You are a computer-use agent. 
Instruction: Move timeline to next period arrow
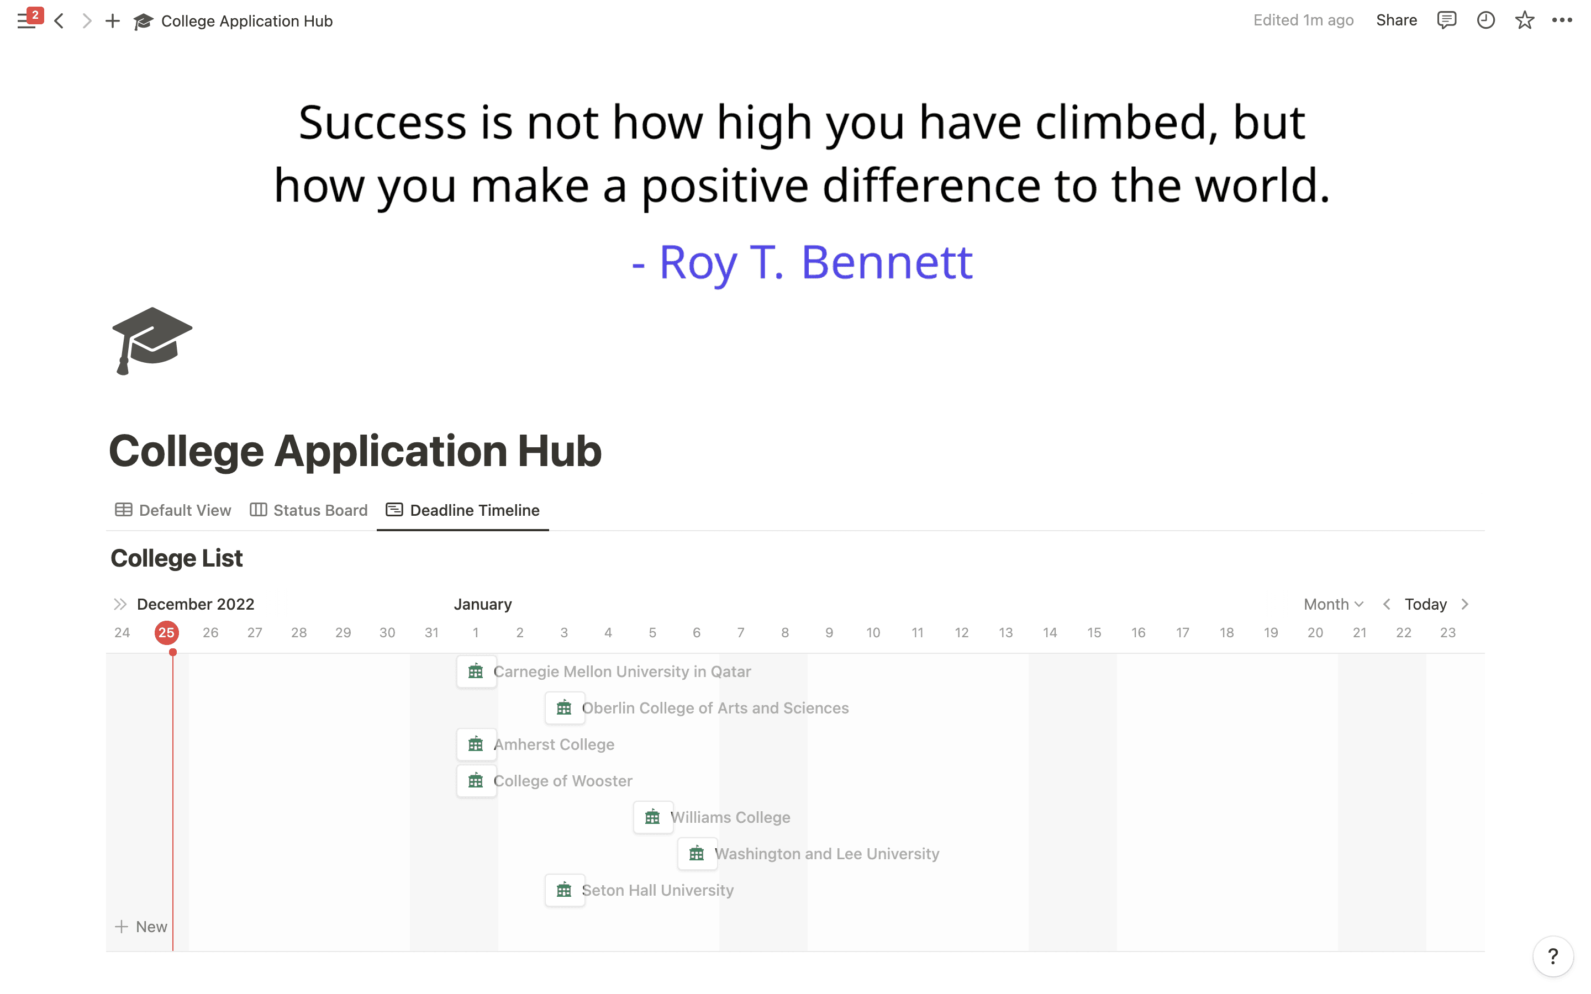pyautogui.click(x=1465, y=604)
